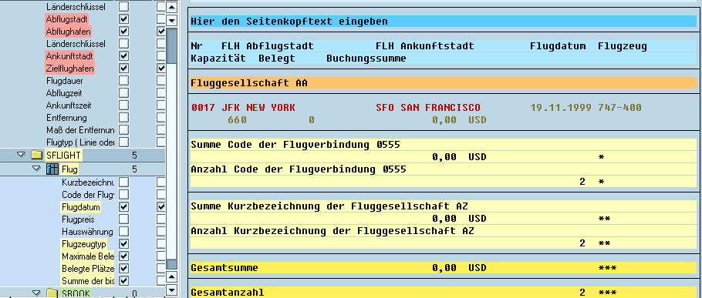Collapse the SBOOK node triangle

point(36,293)
